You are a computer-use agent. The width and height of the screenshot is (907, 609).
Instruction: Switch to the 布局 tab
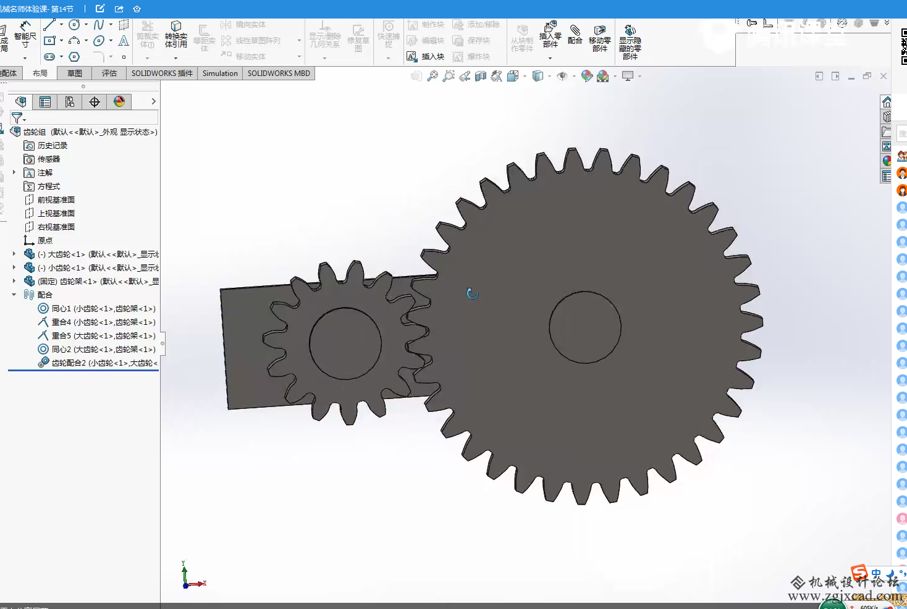40,73
